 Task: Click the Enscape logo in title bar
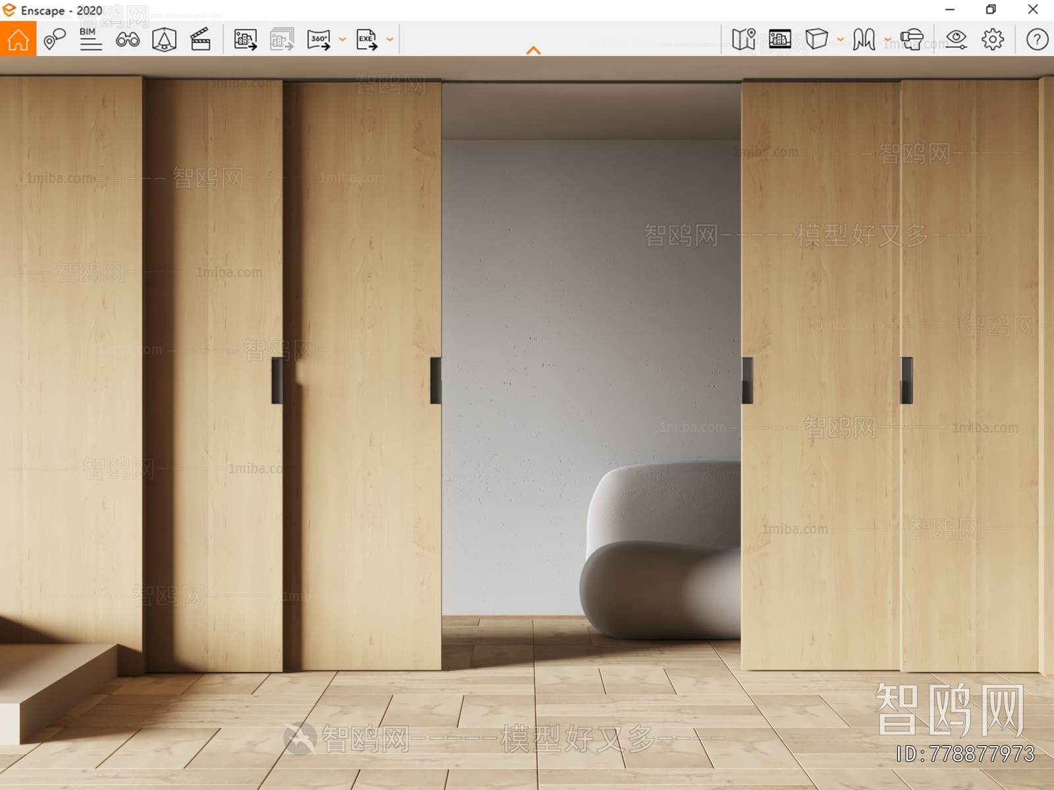point(9,10)
